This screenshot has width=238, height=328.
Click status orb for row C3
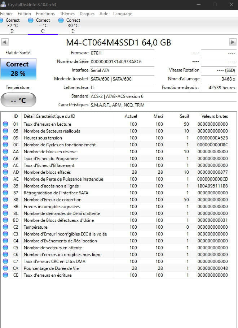click(x=5, y=234)
